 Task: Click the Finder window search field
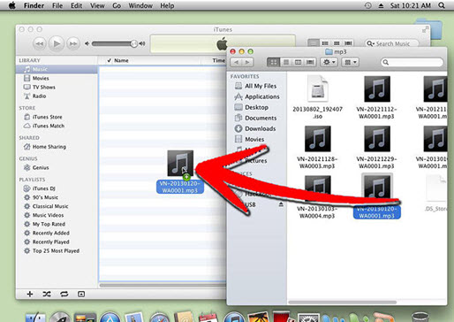click(412, 62)
